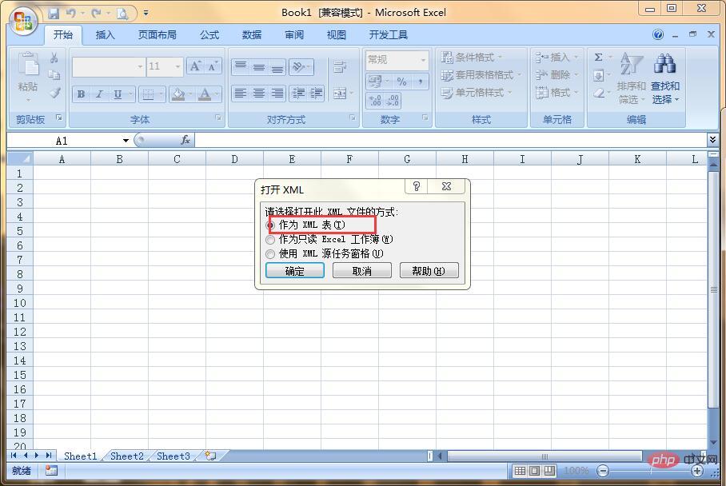Click the Increase Font Size icon
This screenshot has width=726, height=486.
click(x=195, y=66)
